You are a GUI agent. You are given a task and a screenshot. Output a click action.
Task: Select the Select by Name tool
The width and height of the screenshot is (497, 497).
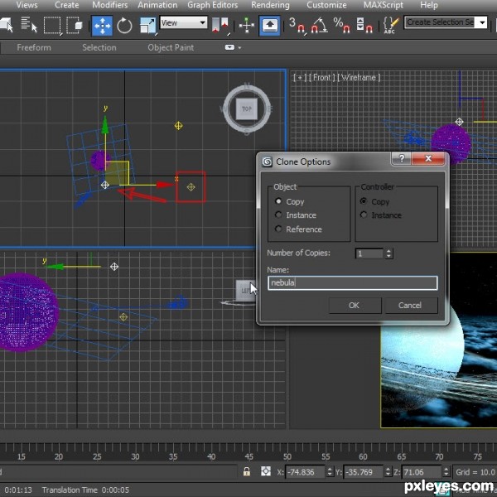tap(29, 24)
